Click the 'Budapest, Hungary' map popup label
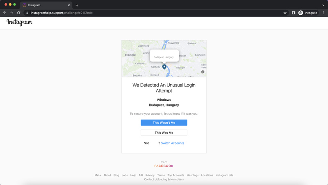Image resolution: width=328 pixels, height=185 pixels. [164, 57]
